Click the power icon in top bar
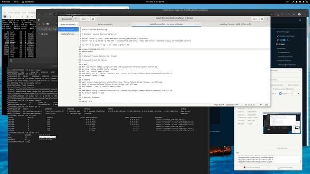The height and width of the screenshot is (174, 310). tap(307, 2)
